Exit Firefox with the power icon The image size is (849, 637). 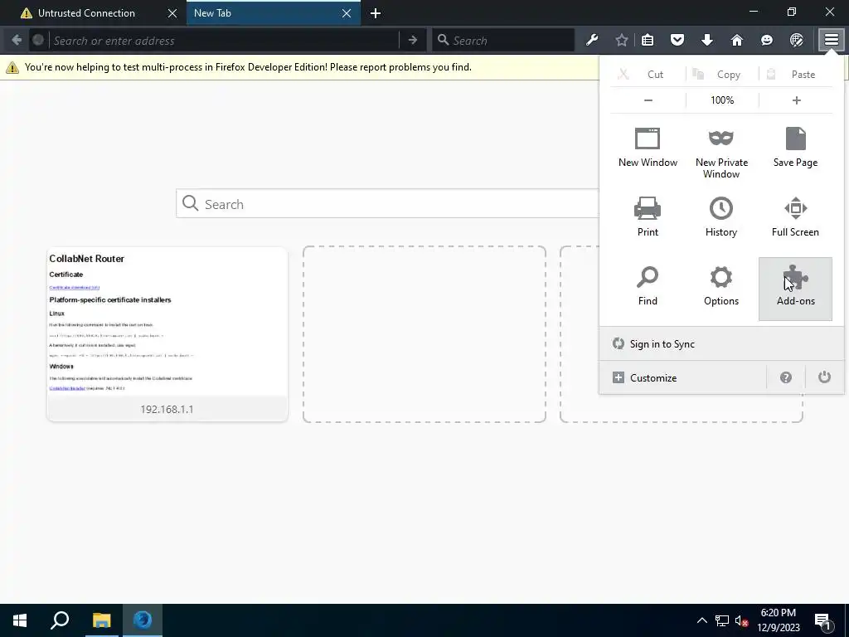pos(824,377)
